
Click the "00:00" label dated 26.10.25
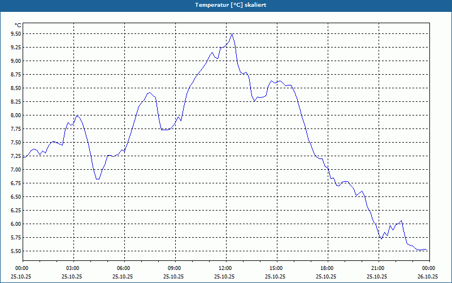[x=429, y=268]
